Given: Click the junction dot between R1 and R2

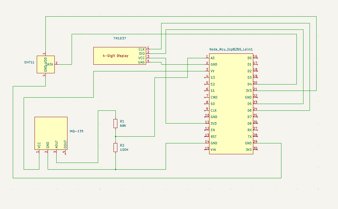Looking at the screenshot, I should tap(115, 136).
